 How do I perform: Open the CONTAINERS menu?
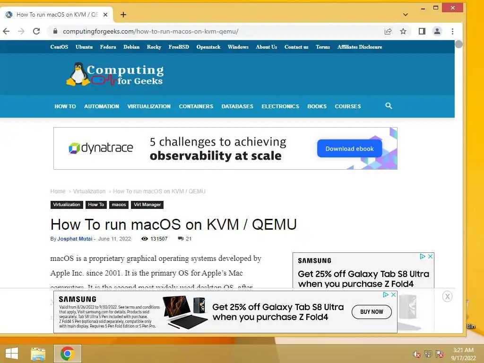coord(196,106)
